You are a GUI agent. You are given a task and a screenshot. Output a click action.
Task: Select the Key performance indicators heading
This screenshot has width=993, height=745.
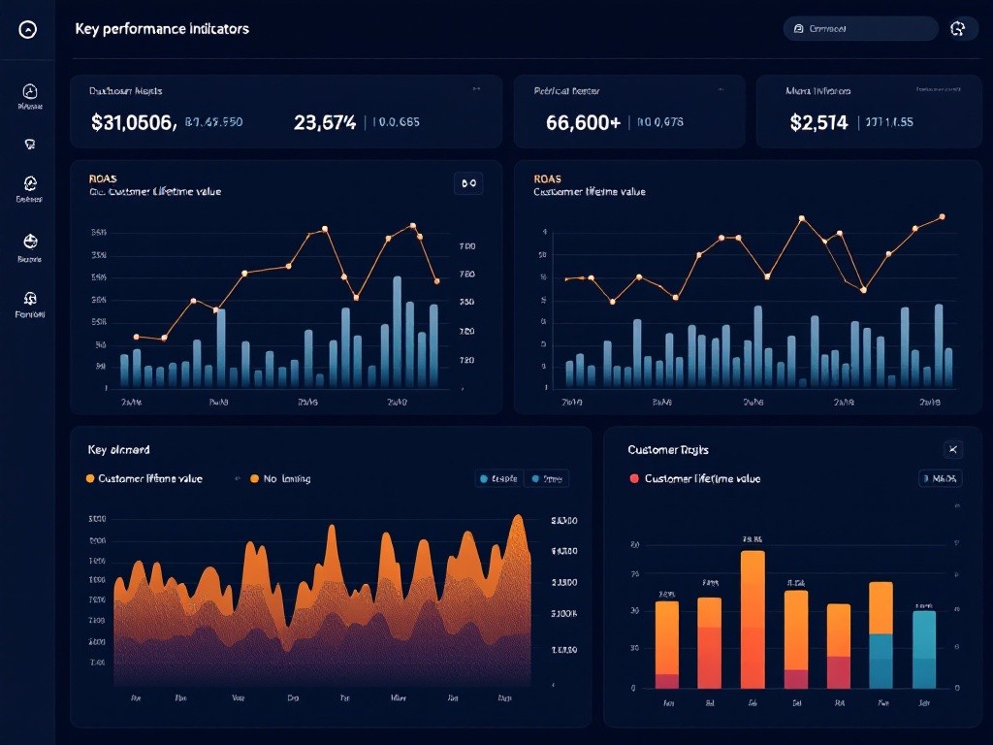162,28
